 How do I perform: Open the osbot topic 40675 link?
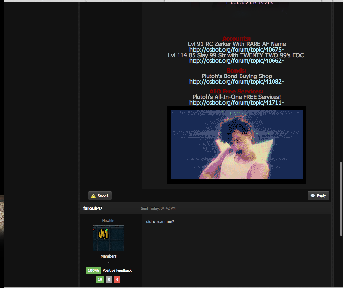pyautogui.click(x=237, y=50)
